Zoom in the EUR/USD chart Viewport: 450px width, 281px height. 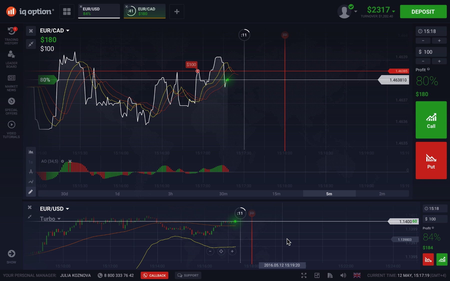point(232,251)
